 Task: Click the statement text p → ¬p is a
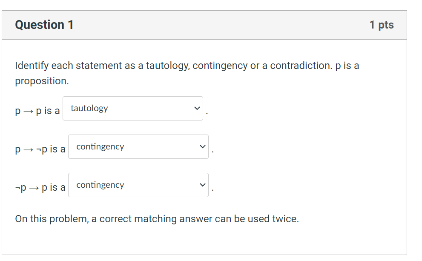(40, 149)
